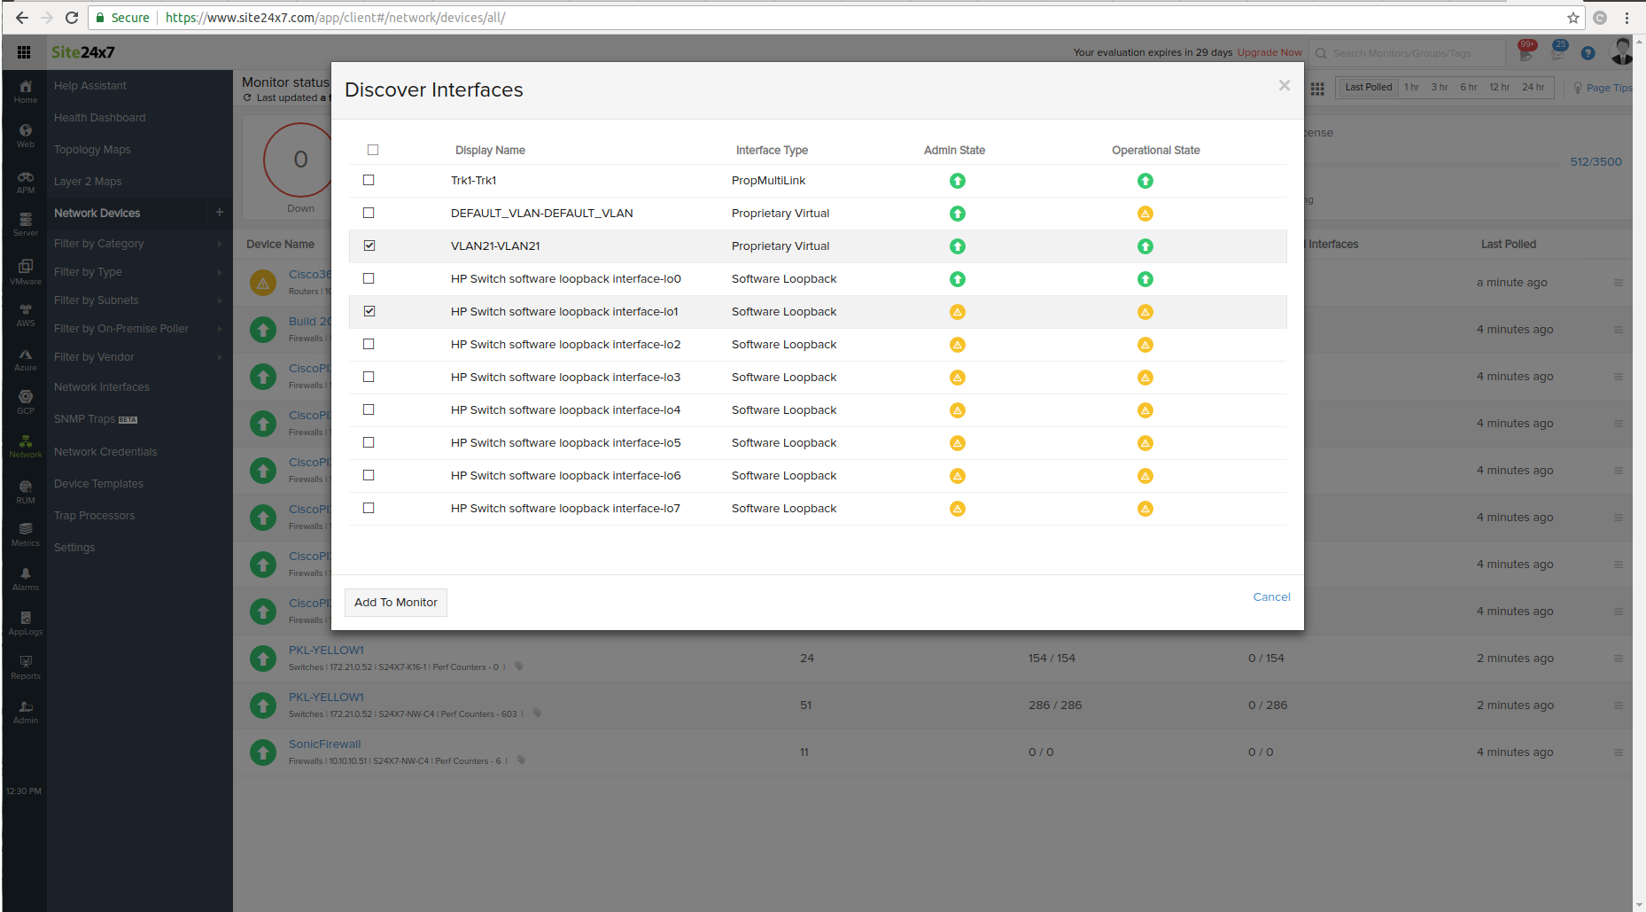Toggle the select-all interfaces checkbox
The height and width of the screenshot is (912, 1646).
point(373,150)
